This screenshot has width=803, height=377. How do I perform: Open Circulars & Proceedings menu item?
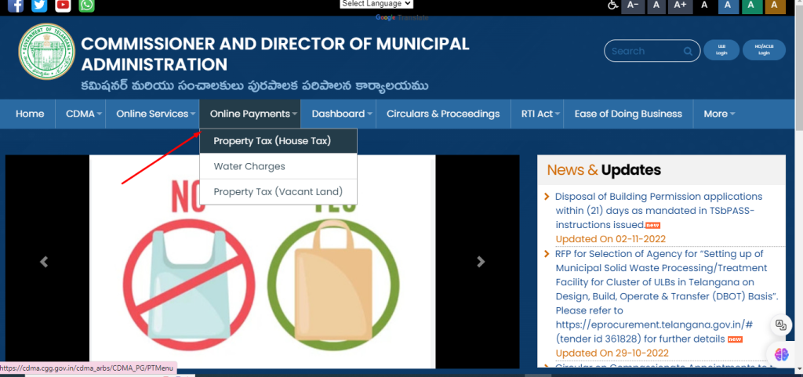click(443, 114)
